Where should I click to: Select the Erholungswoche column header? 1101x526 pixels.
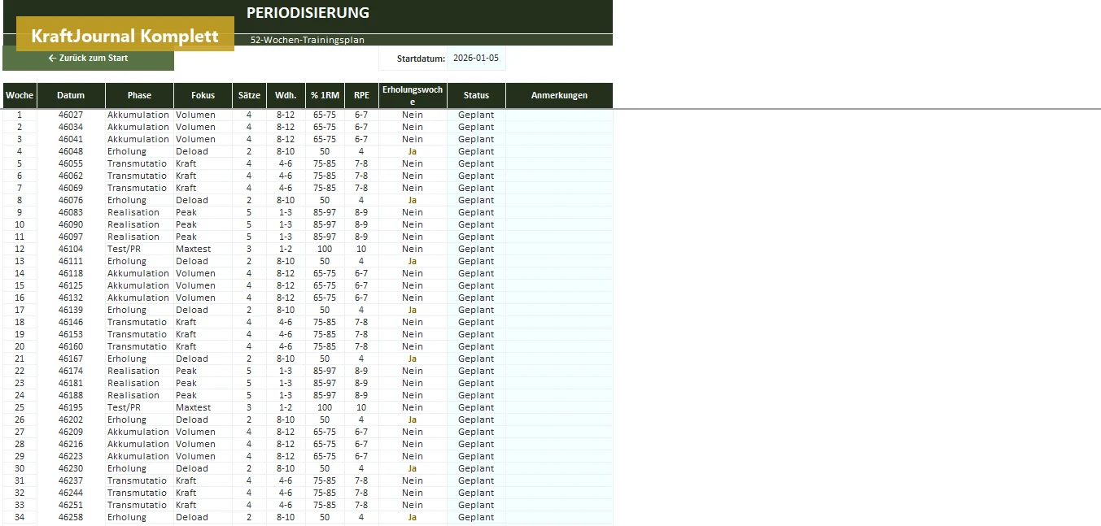(x=413, y=95)
